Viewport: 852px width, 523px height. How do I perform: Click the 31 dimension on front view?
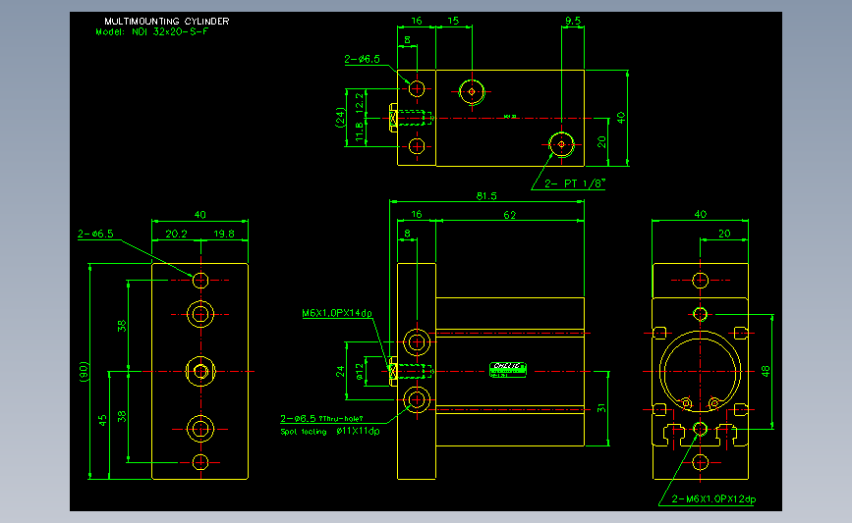point(601,408)
